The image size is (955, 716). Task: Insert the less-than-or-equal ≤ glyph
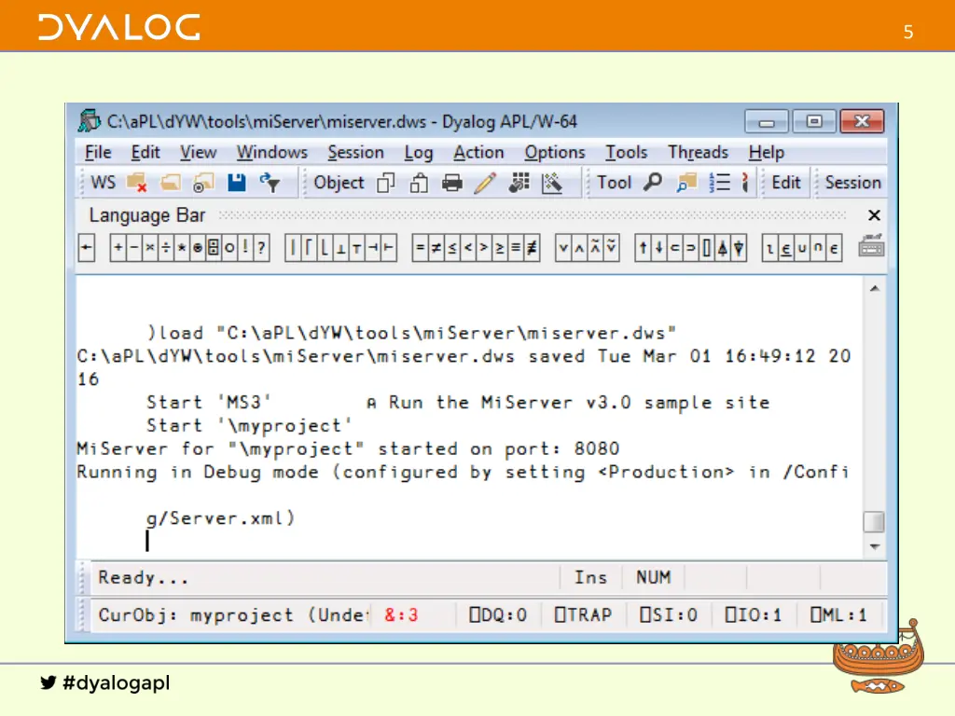(452, 248)
